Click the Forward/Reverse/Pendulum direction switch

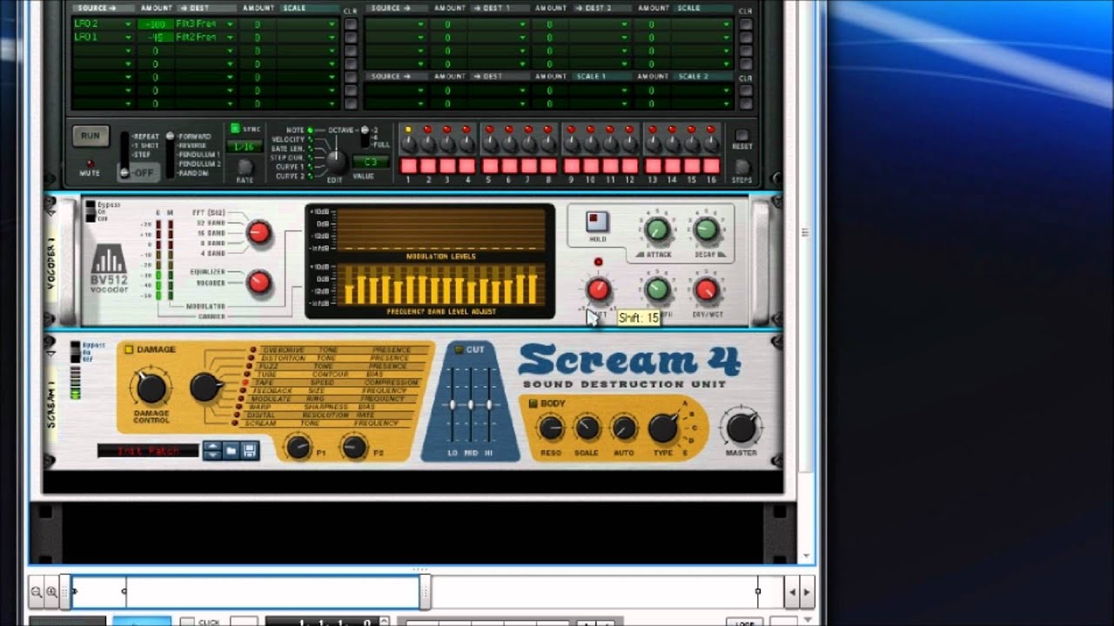pos(171,155)
